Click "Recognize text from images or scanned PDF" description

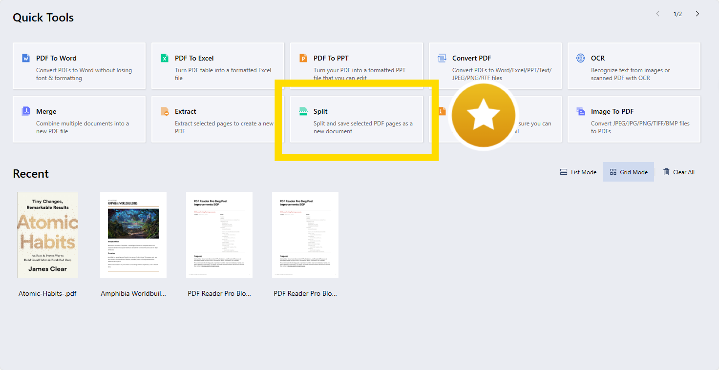click(631, 74)
